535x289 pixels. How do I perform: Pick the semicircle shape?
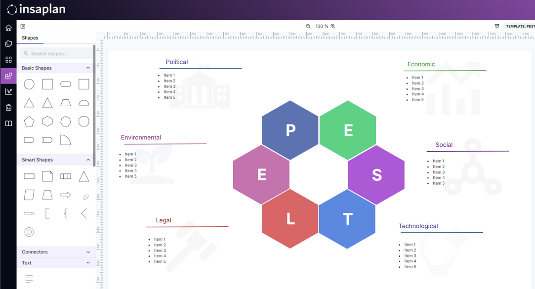(83, 103)
